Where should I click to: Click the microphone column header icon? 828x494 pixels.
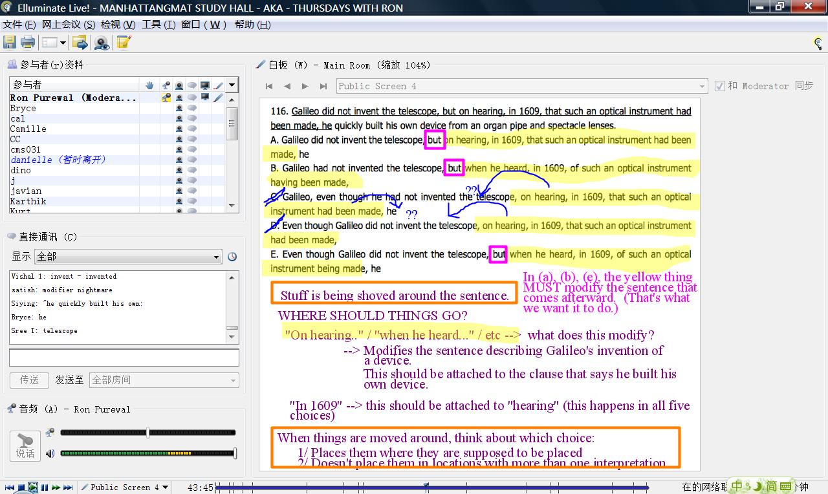[166, 85]
